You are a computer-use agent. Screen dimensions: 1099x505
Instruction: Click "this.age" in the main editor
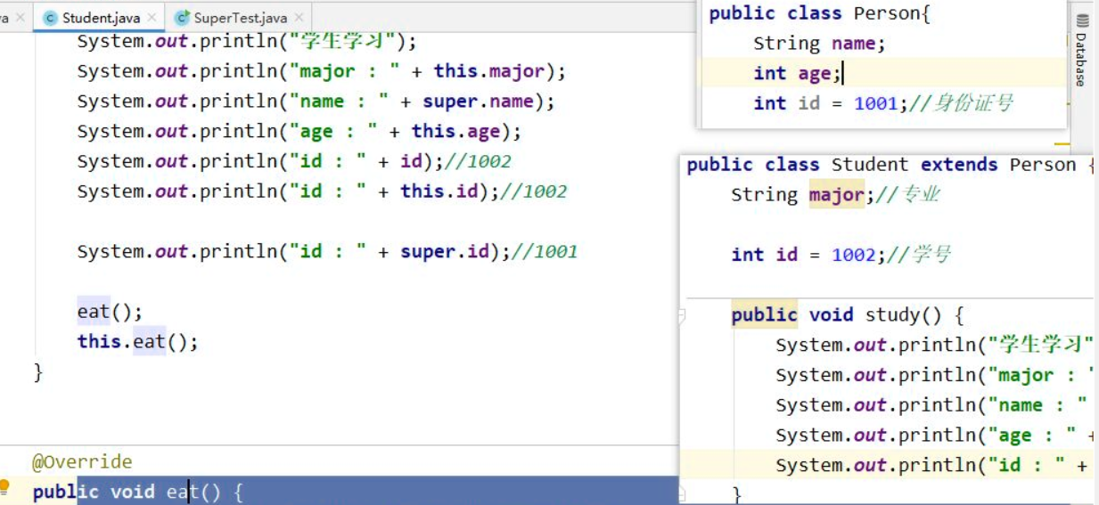pyautogui.click(x=455, y=132)
